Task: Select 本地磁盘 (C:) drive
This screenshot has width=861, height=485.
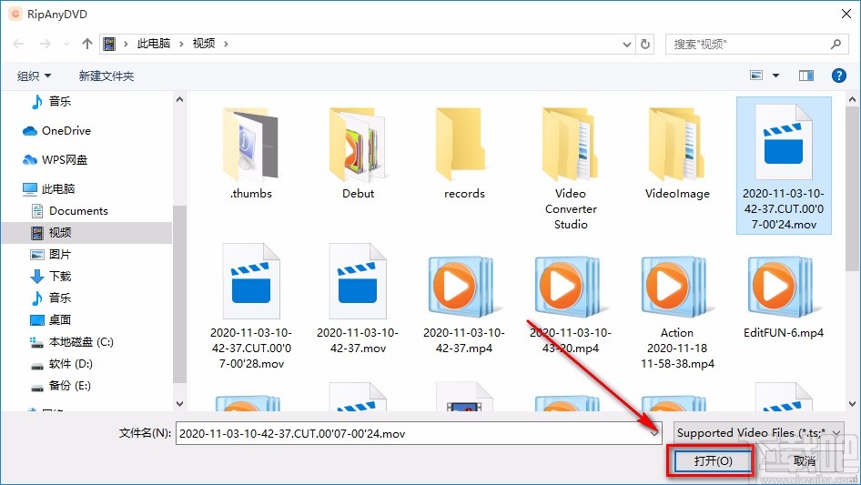Action: point(71,341)
